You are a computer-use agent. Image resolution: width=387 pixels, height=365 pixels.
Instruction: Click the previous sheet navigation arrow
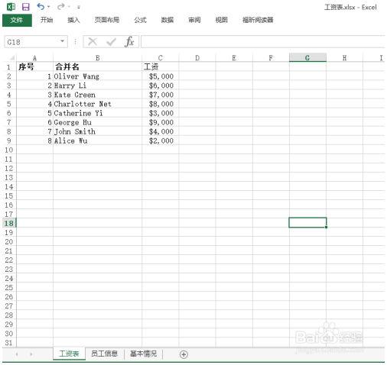pyautogui.click(x=17, y=354)
